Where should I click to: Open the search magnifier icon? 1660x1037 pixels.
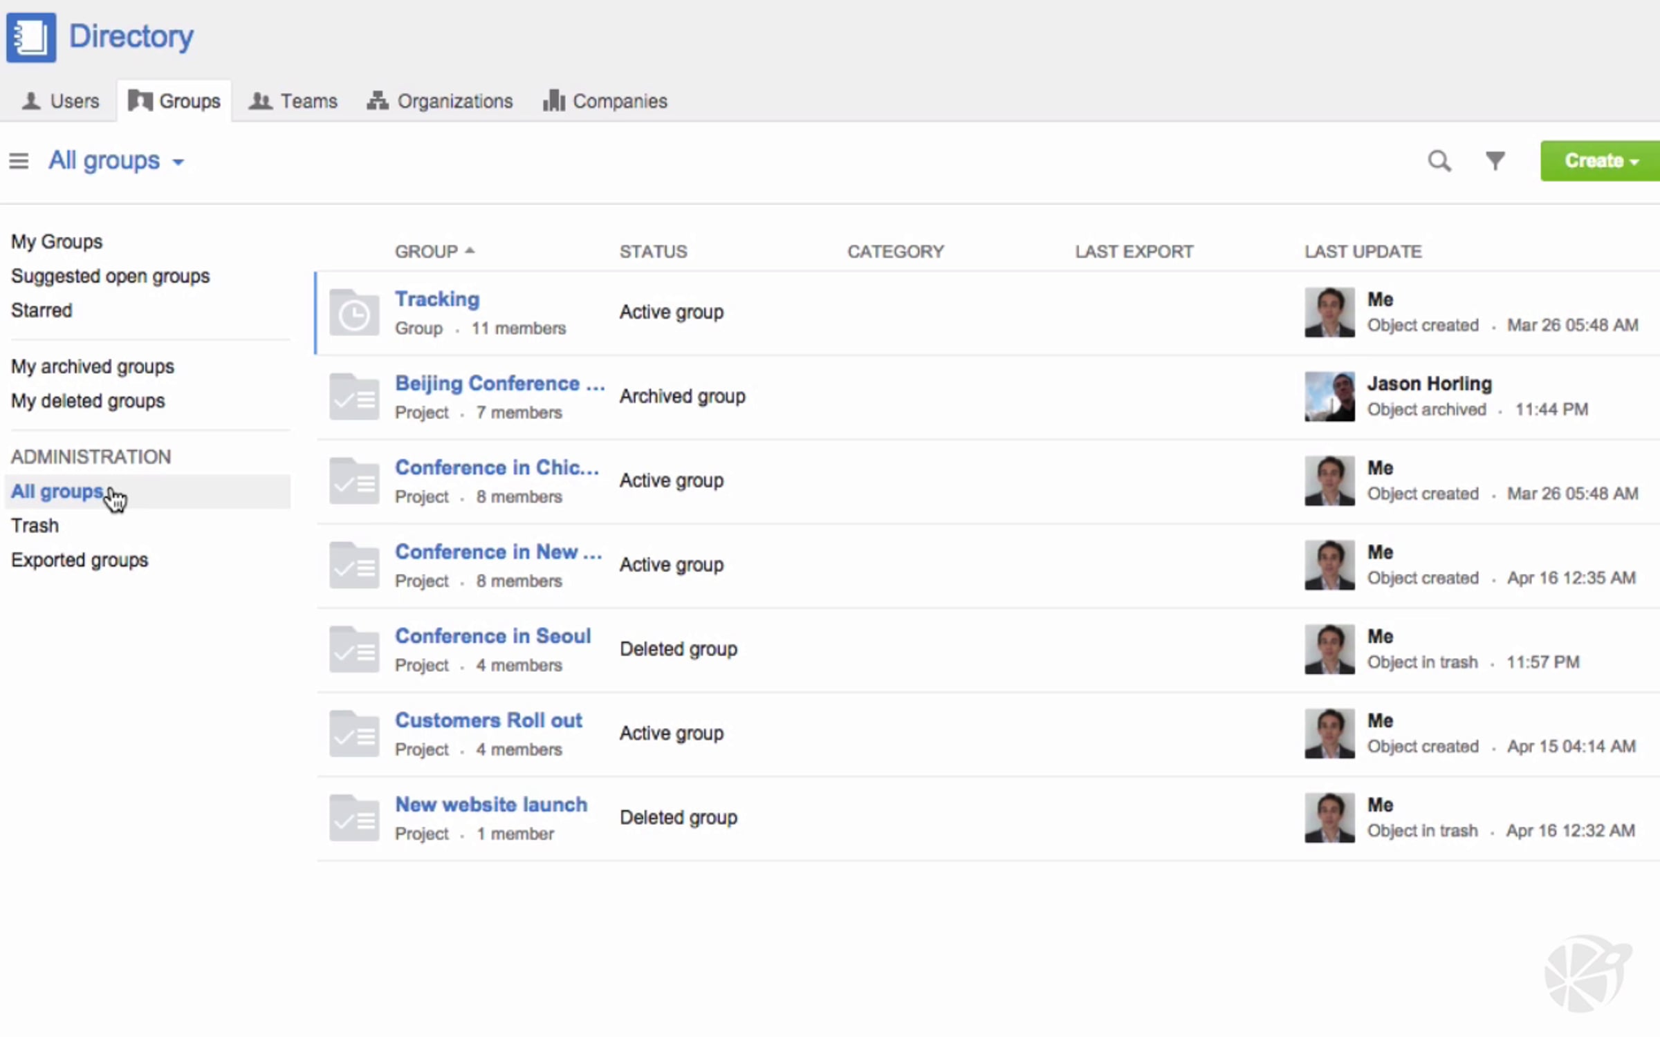coord(1439,161)
